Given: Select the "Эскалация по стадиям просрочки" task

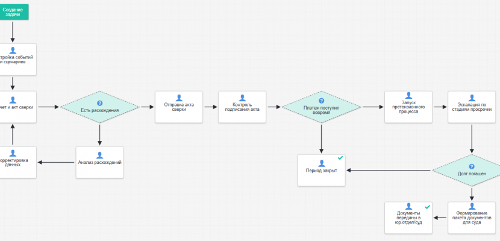Looking at the screenshot, I should coord(472,107).
